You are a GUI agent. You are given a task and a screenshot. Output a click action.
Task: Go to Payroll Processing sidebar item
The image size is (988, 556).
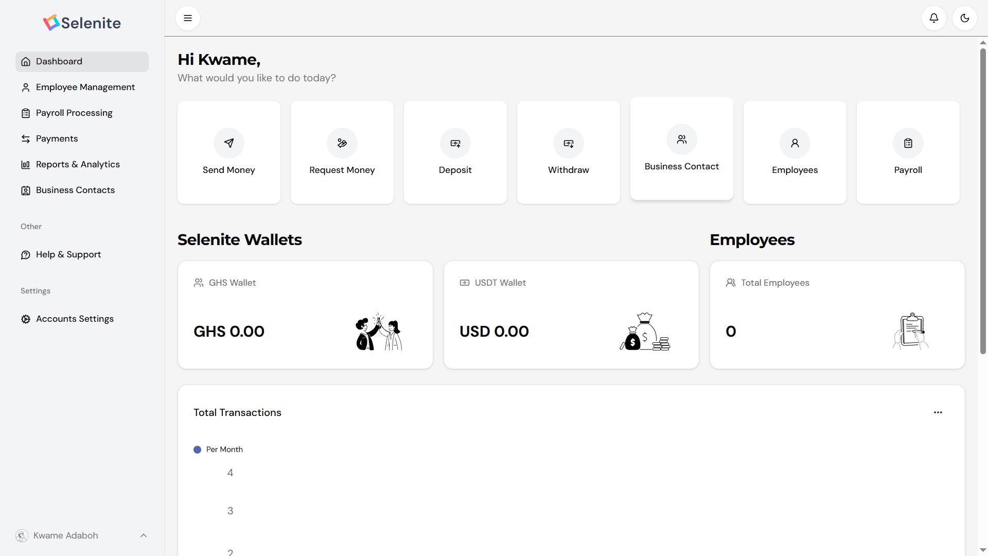[x=74, y=113]
